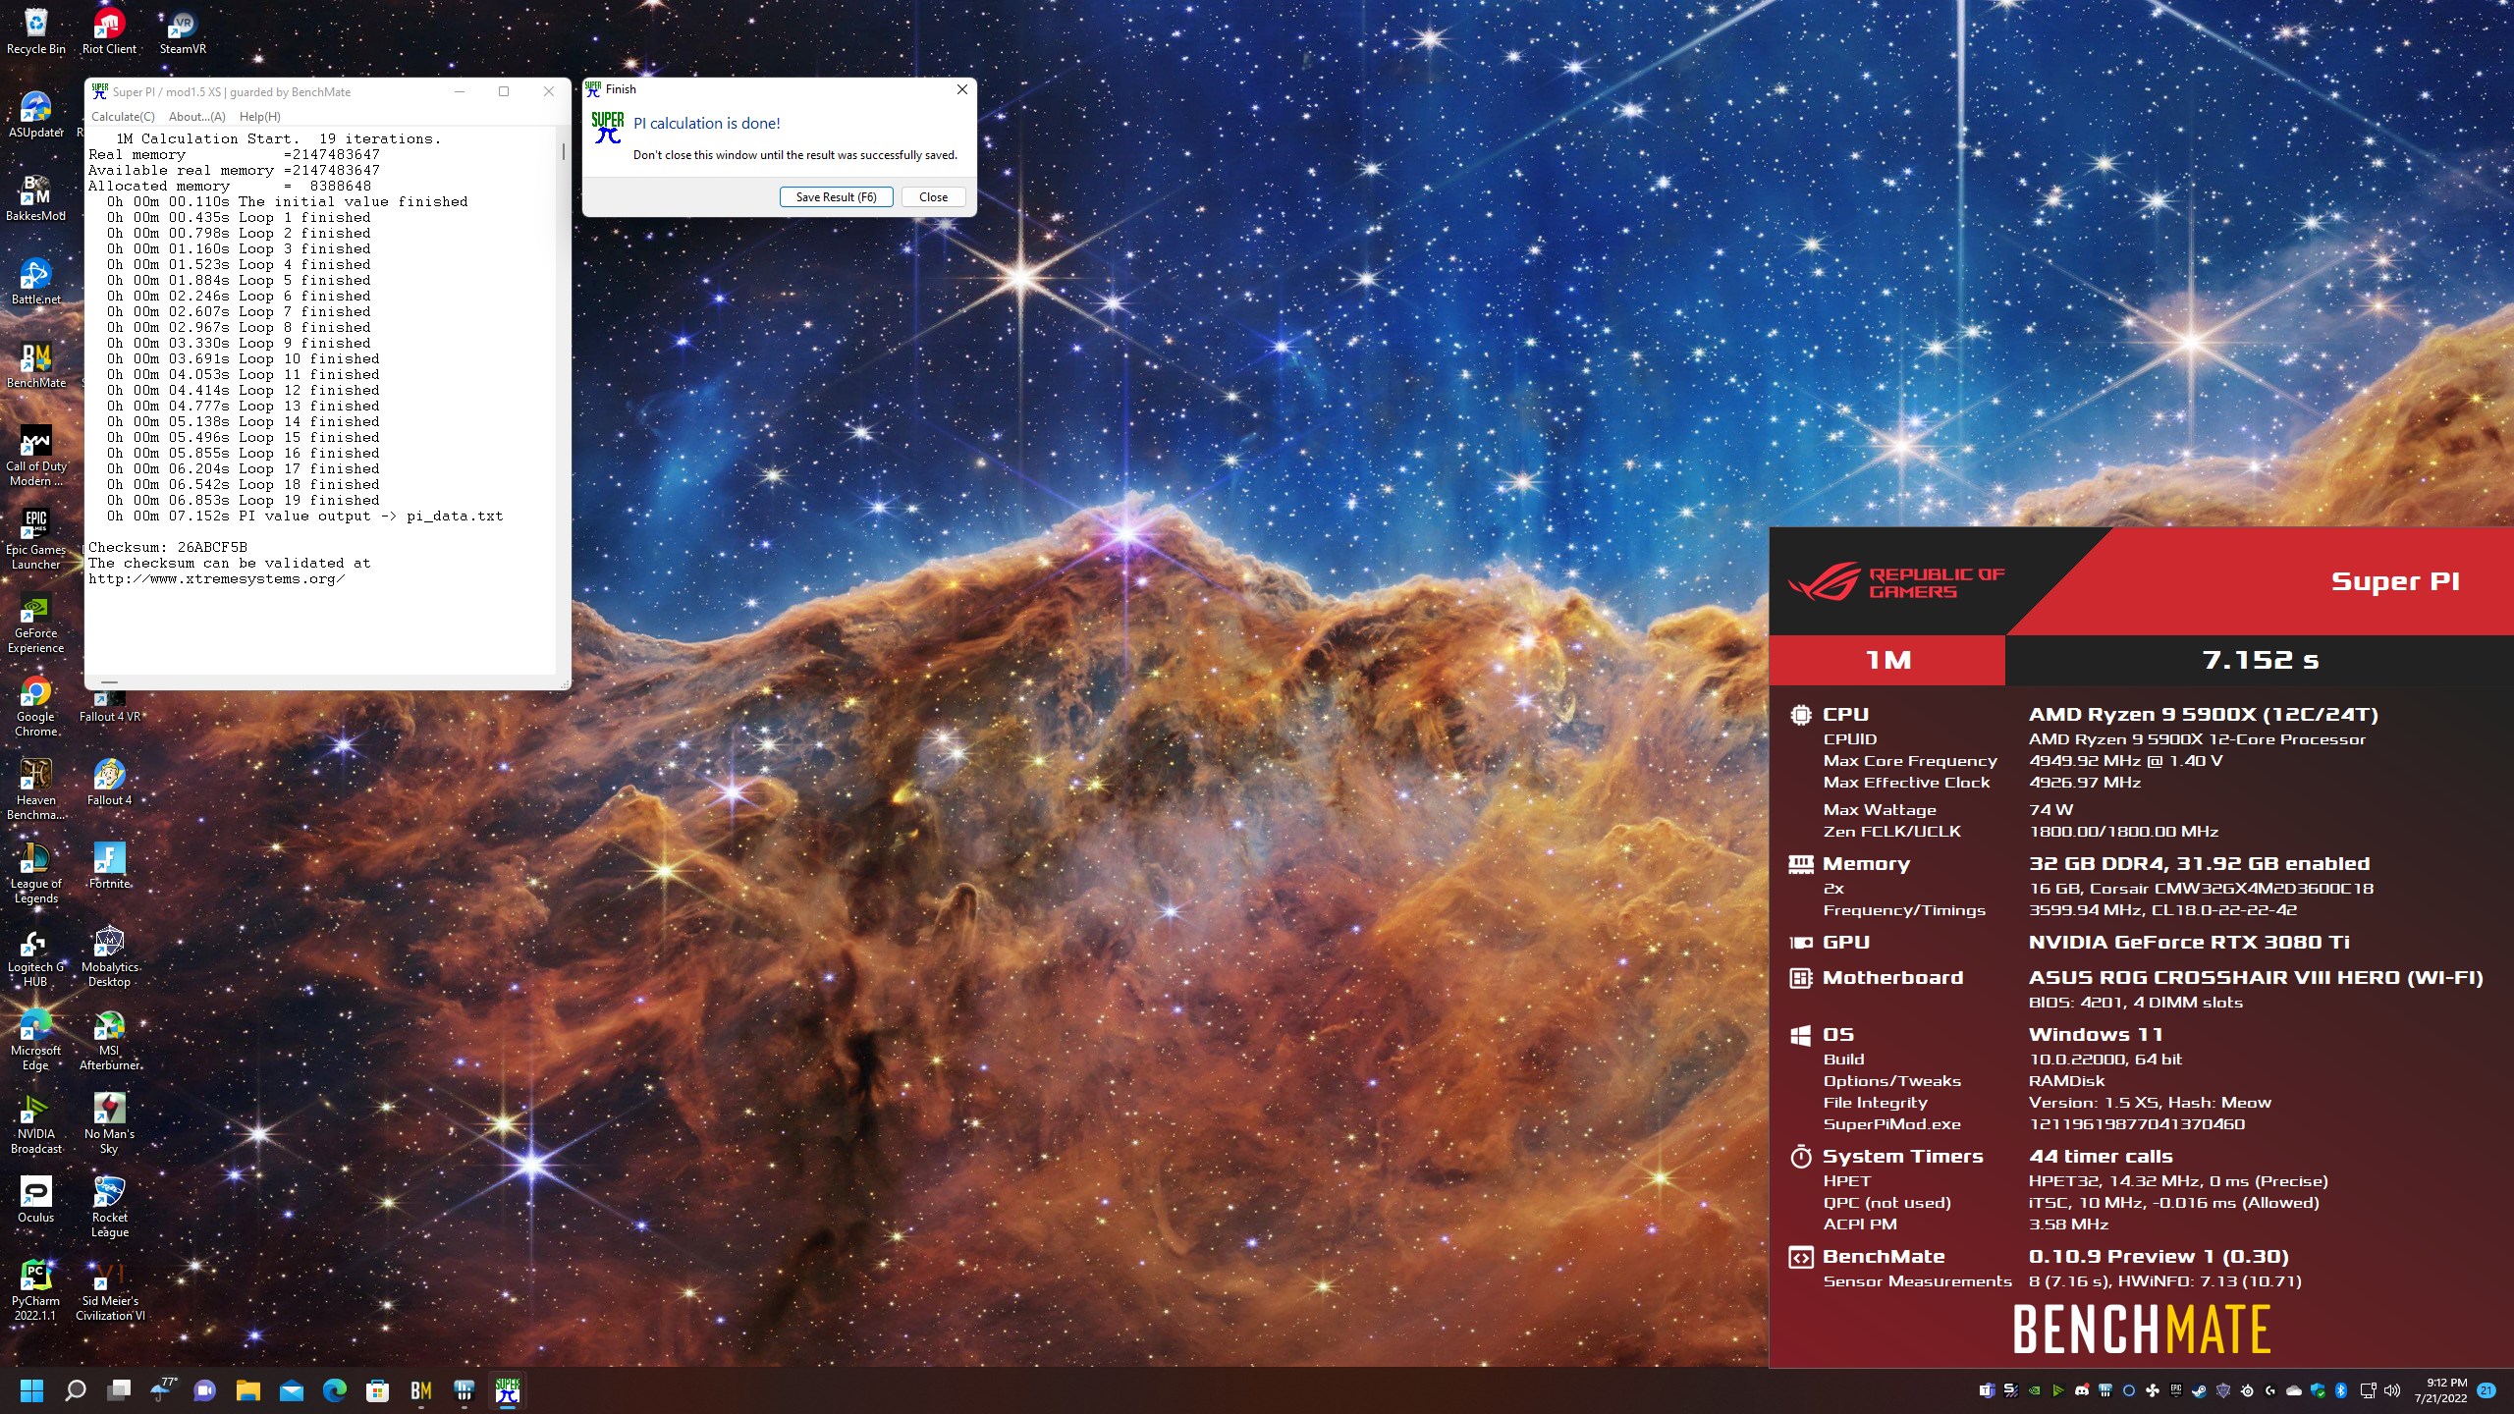Open the notification badge showing 21
This screenshot has height=1414, width=2514.
pos(2487,1390)
